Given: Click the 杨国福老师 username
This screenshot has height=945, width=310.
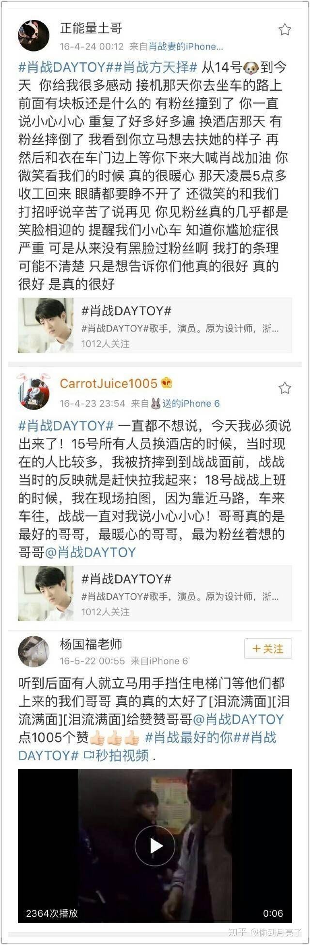Looking at the screenshot, I should [91, 644].
